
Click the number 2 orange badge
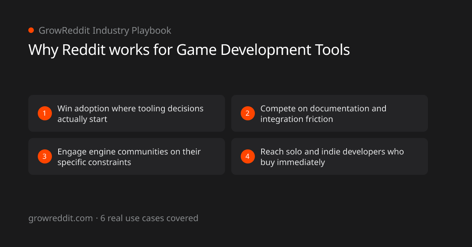click(x=247, y=114)
